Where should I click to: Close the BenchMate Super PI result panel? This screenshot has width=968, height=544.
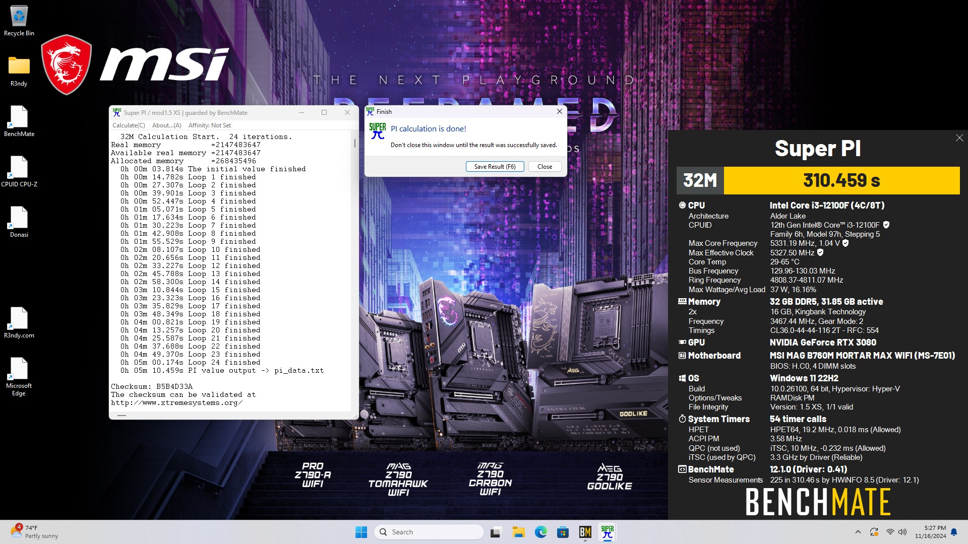pyautogui.click(x=959, y=138)
